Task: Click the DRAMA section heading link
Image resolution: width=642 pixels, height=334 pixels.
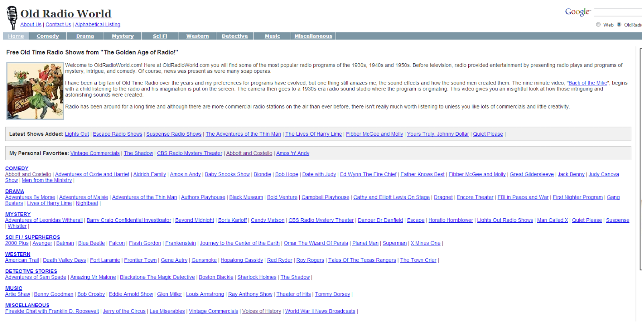Action: pos(14,191)
